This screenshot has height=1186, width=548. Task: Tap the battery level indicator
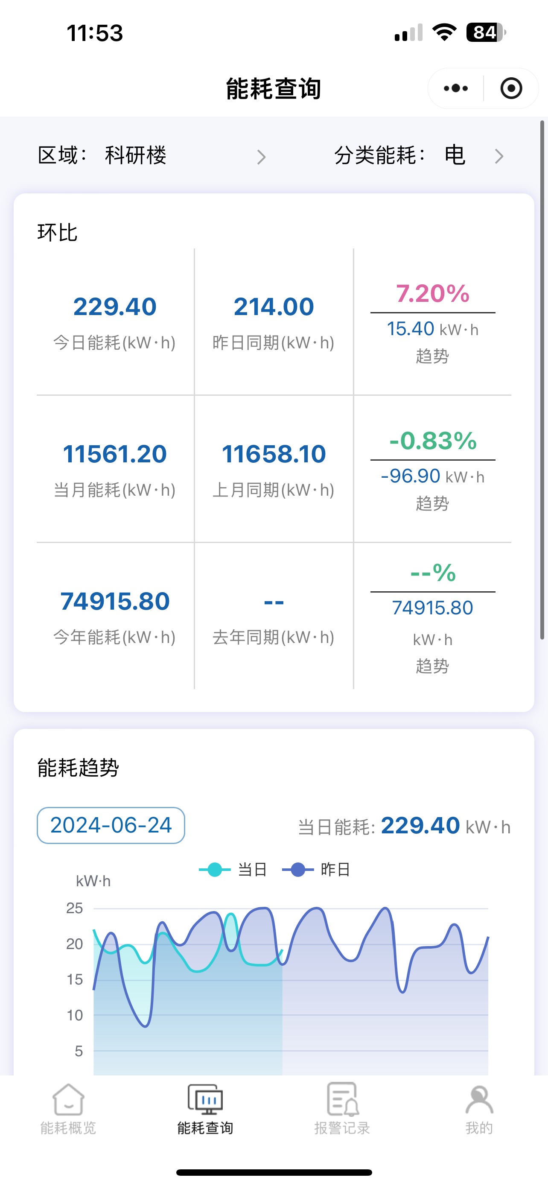pos(485,33)
